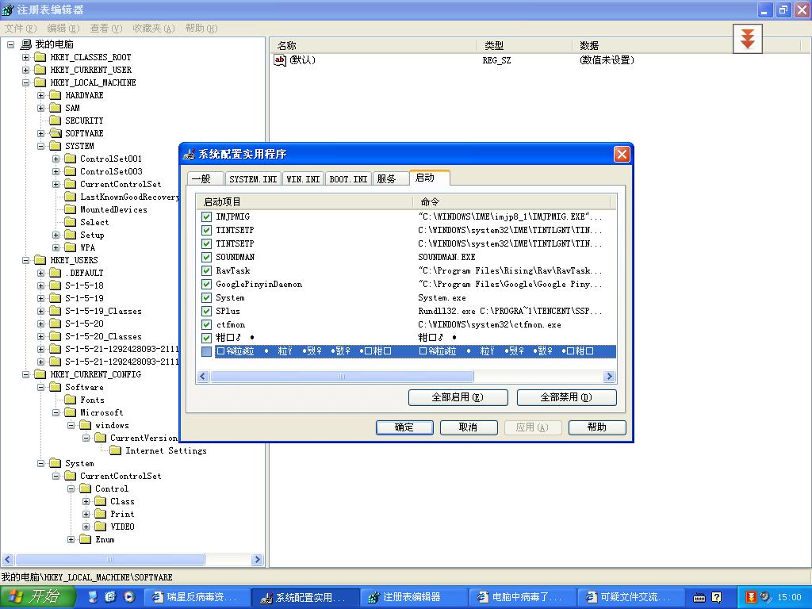Image resolution: width=812 pixels, height=609 pixels.
Task: Click the show desktop quick launch icon
Action: click(93, 597)
